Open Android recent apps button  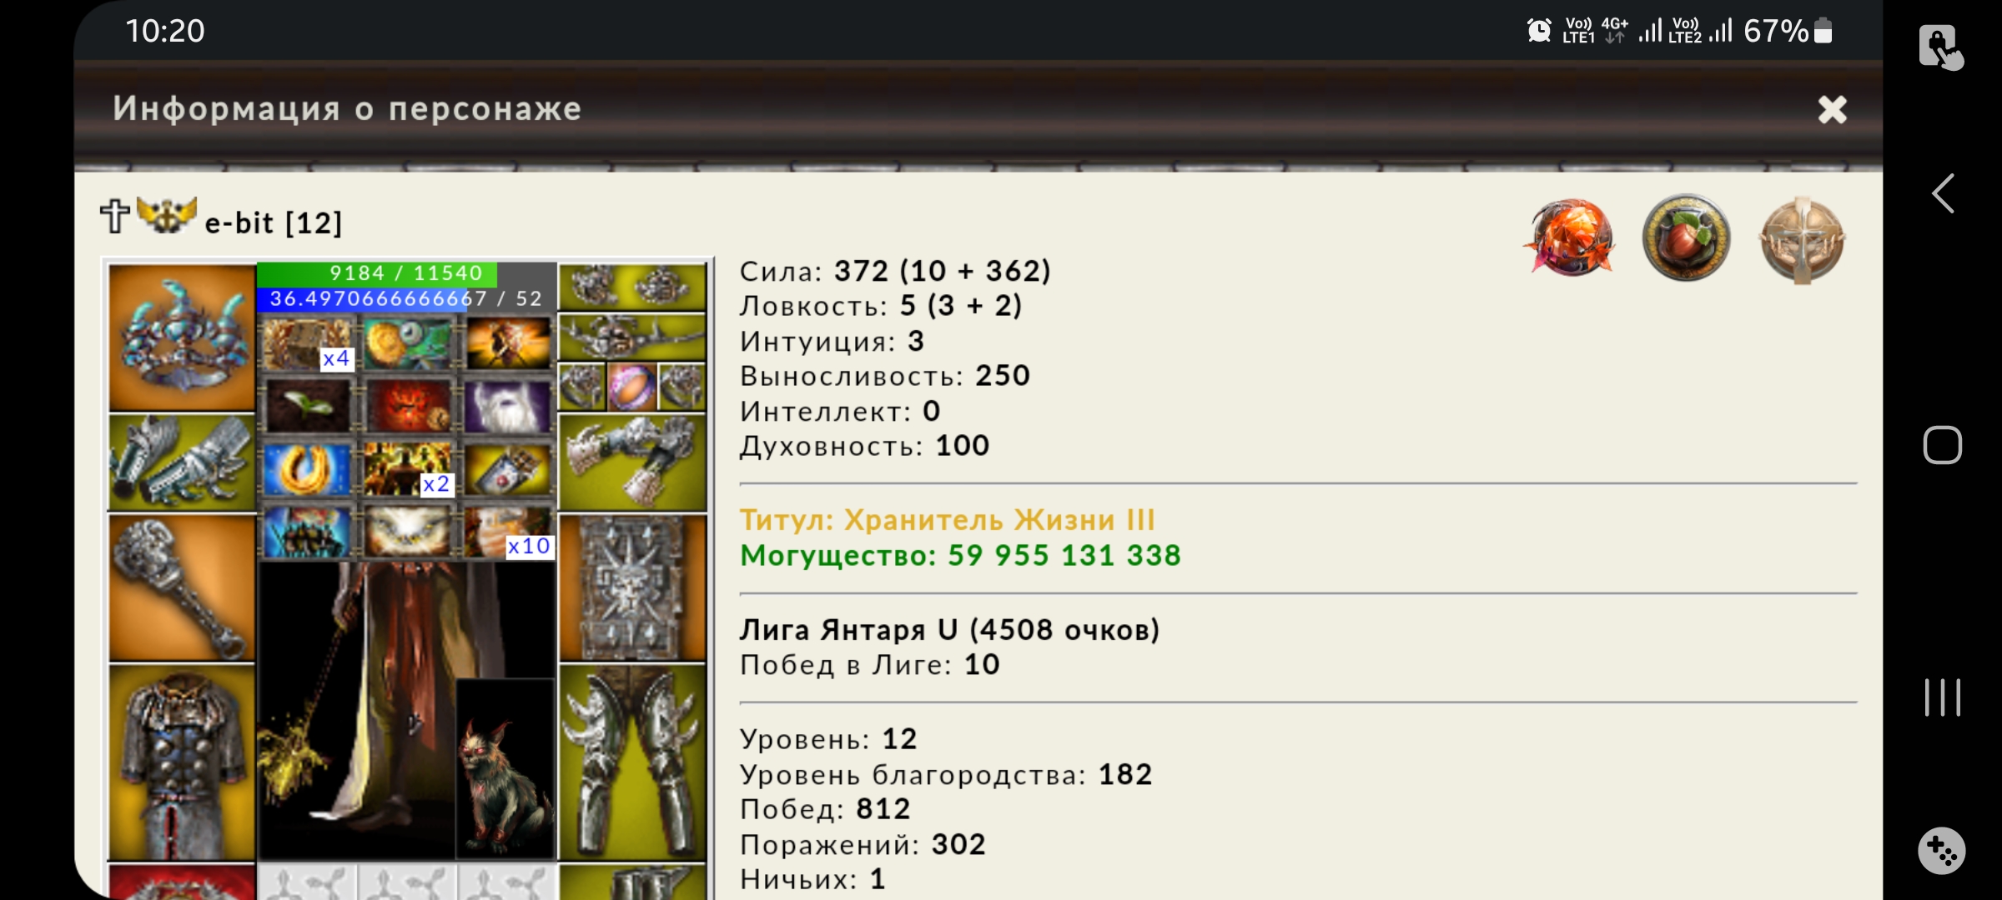1943,697
